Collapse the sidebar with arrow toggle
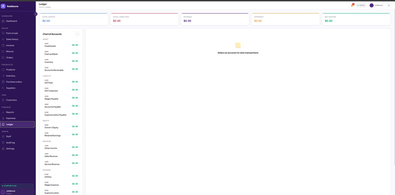Screen dimensions: 395x195 36,14
